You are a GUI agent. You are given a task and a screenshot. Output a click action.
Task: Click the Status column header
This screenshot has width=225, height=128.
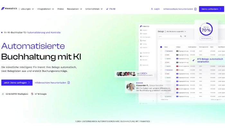tap(166, 47)
